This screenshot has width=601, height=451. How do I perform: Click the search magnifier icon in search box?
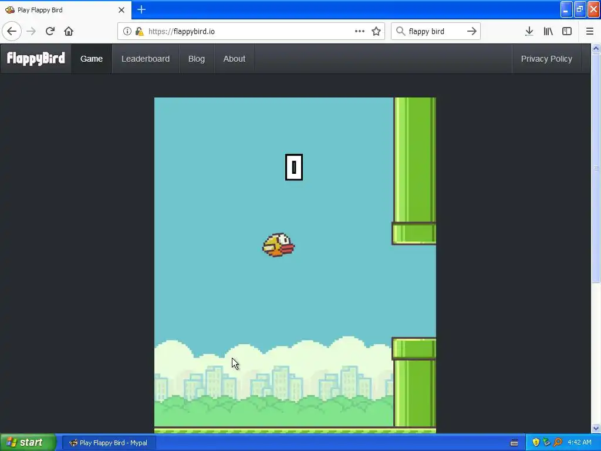pos(400,31)
